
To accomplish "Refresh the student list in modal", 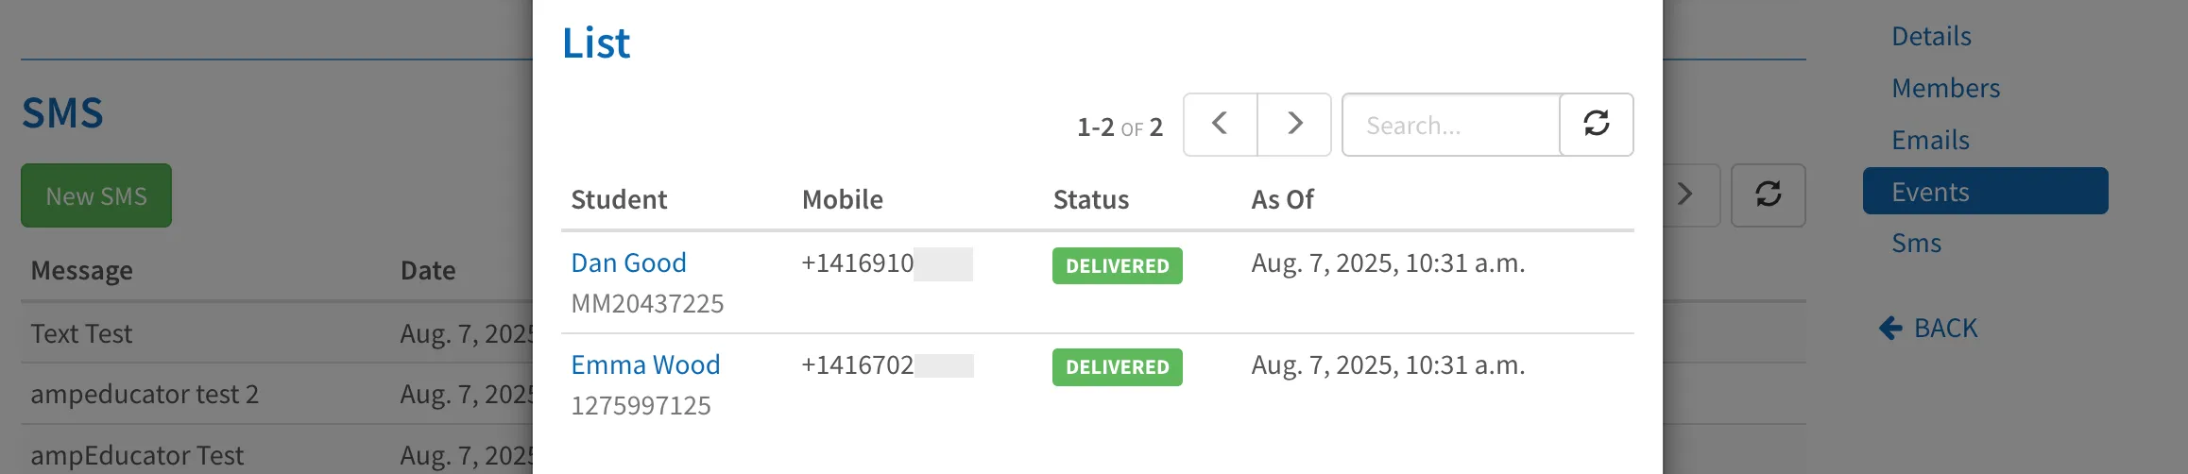I will [1597, 125].
